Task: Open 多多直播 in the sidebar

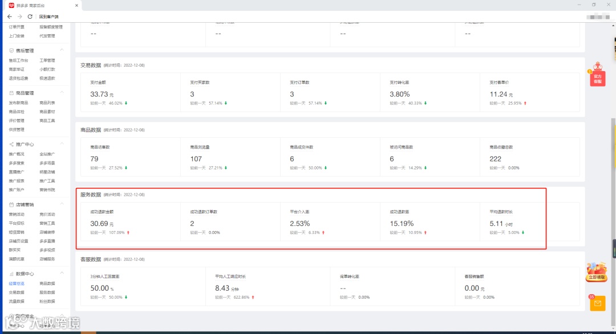Action: [47, 241]
